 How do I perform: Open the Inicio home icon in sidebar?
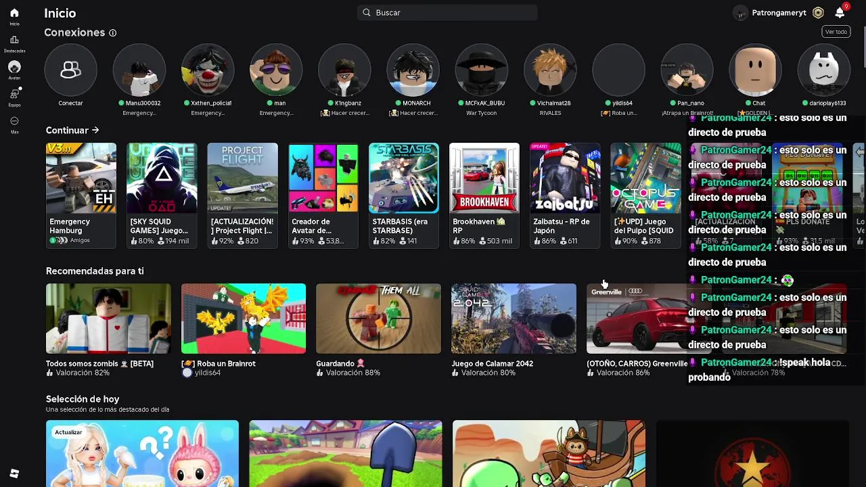(14, 13)
